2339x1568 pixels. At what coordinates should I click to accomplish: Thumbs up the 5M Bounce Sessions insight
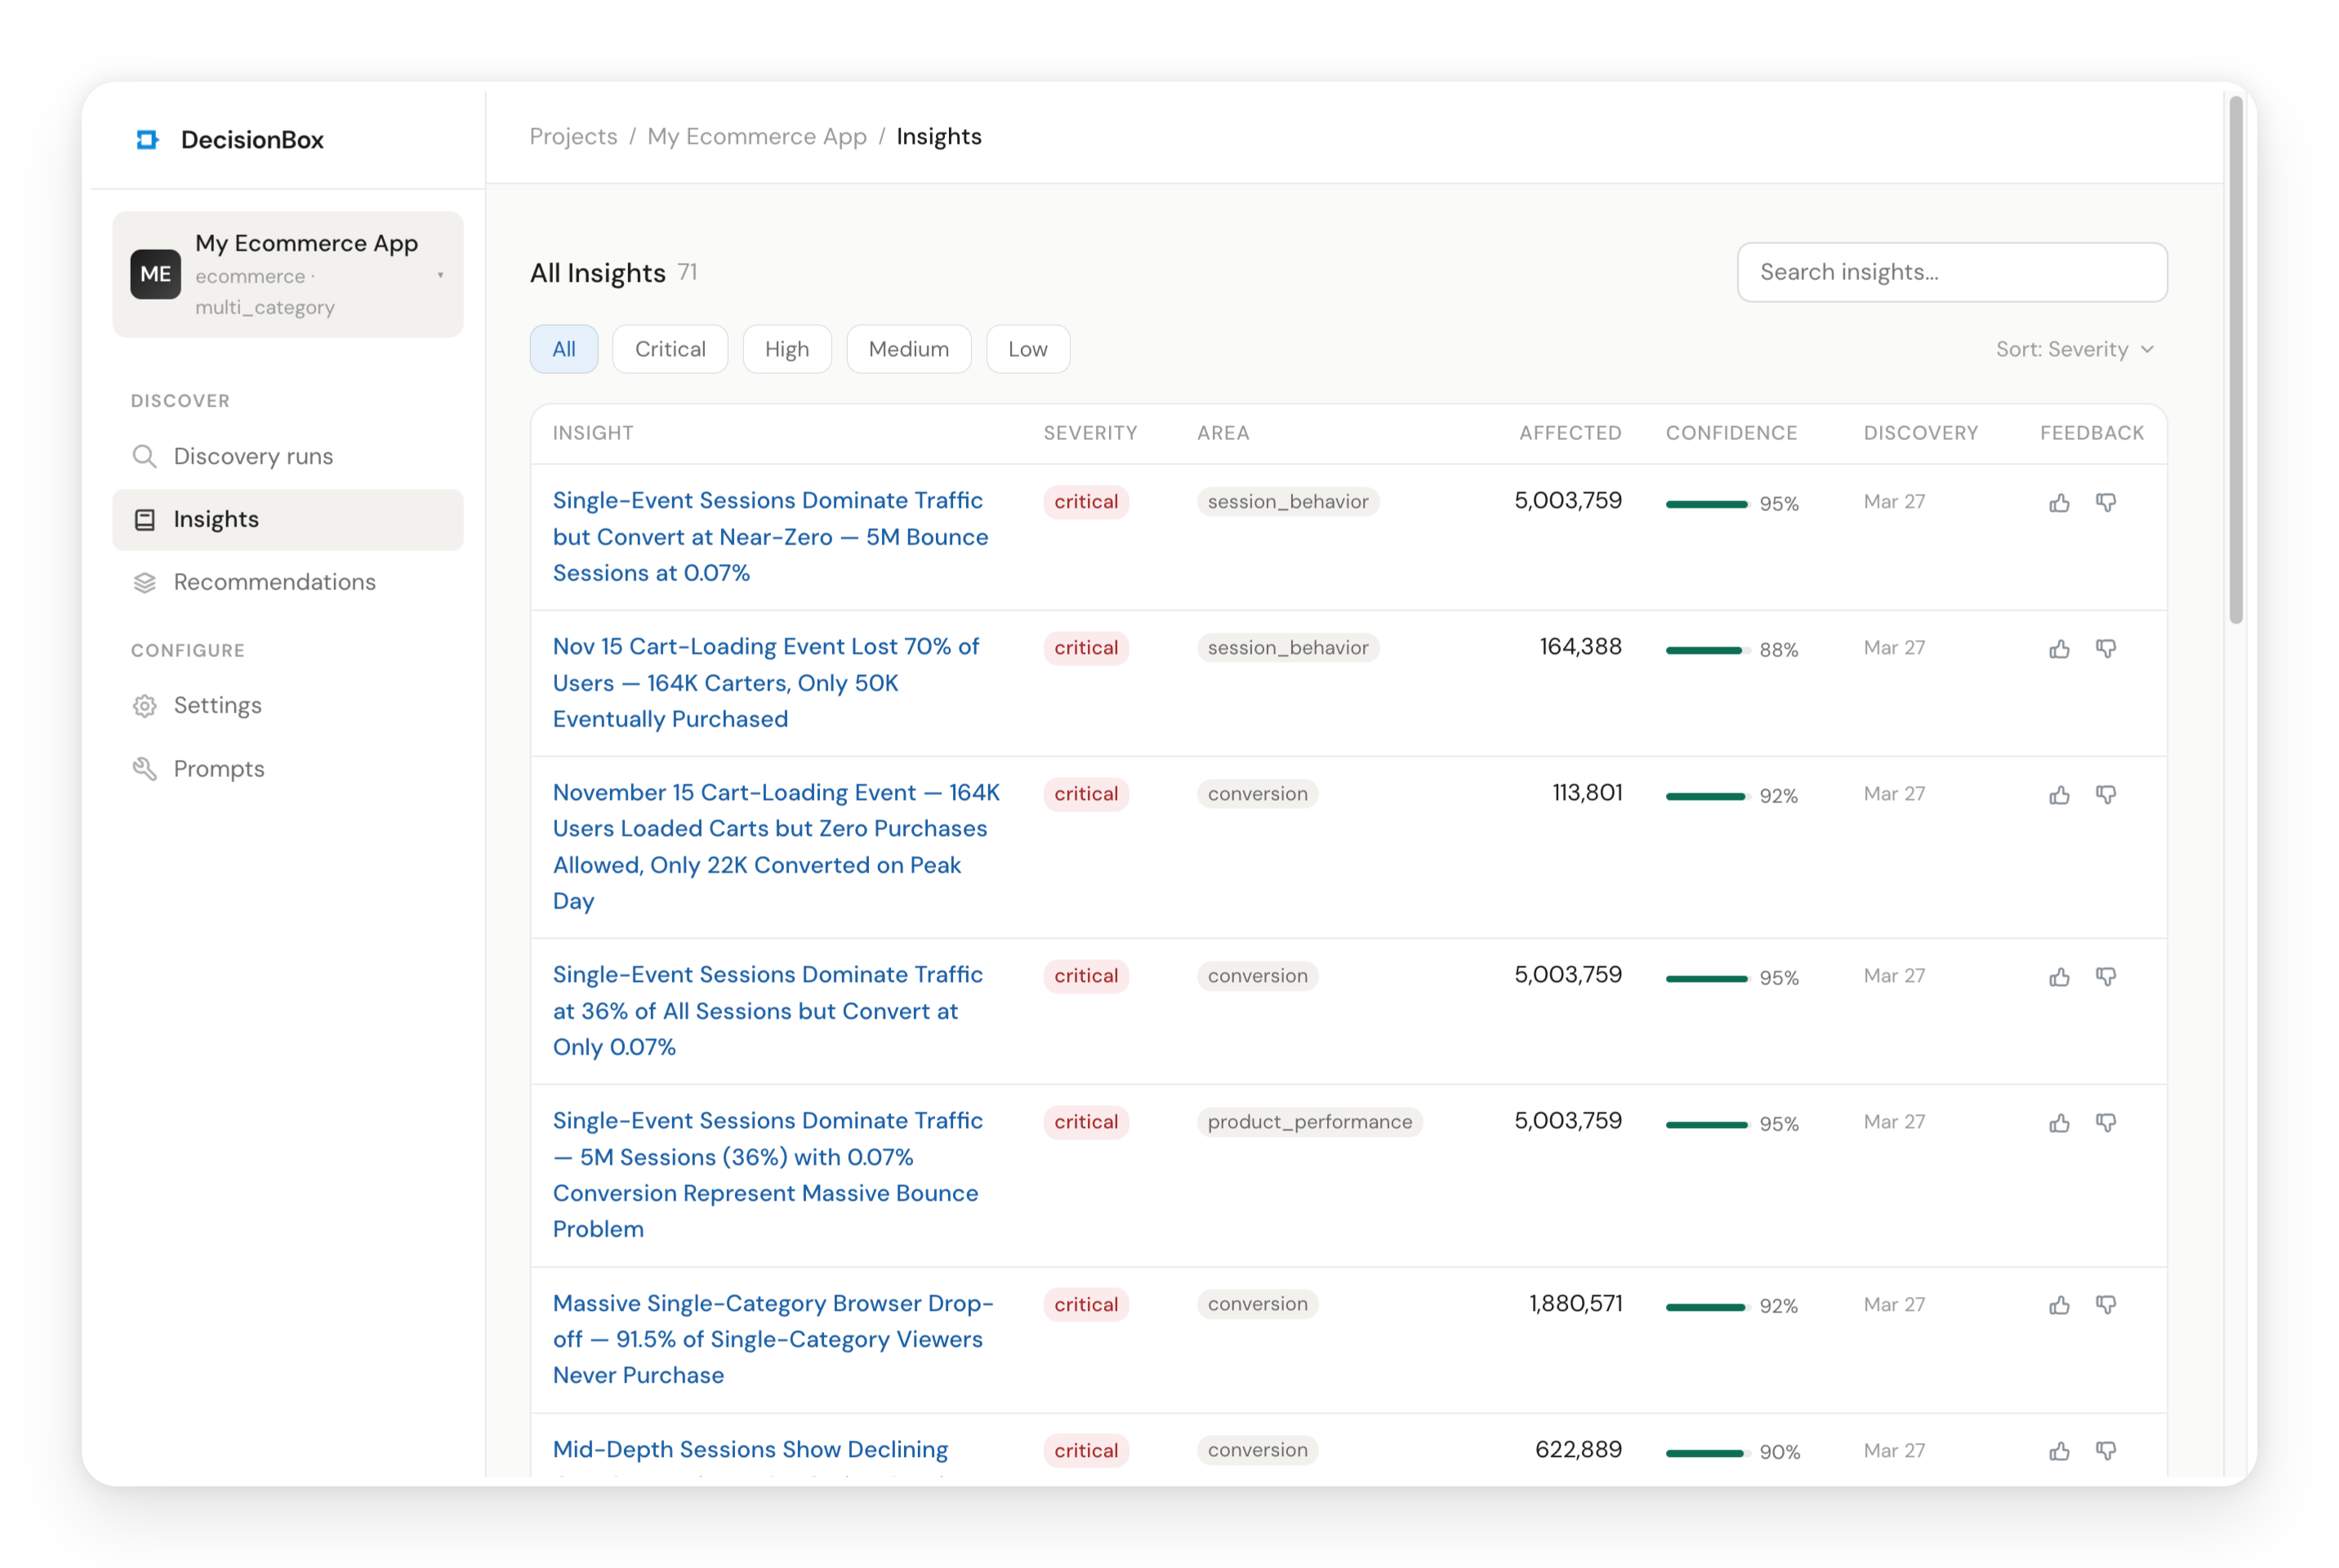(2059, 502)
